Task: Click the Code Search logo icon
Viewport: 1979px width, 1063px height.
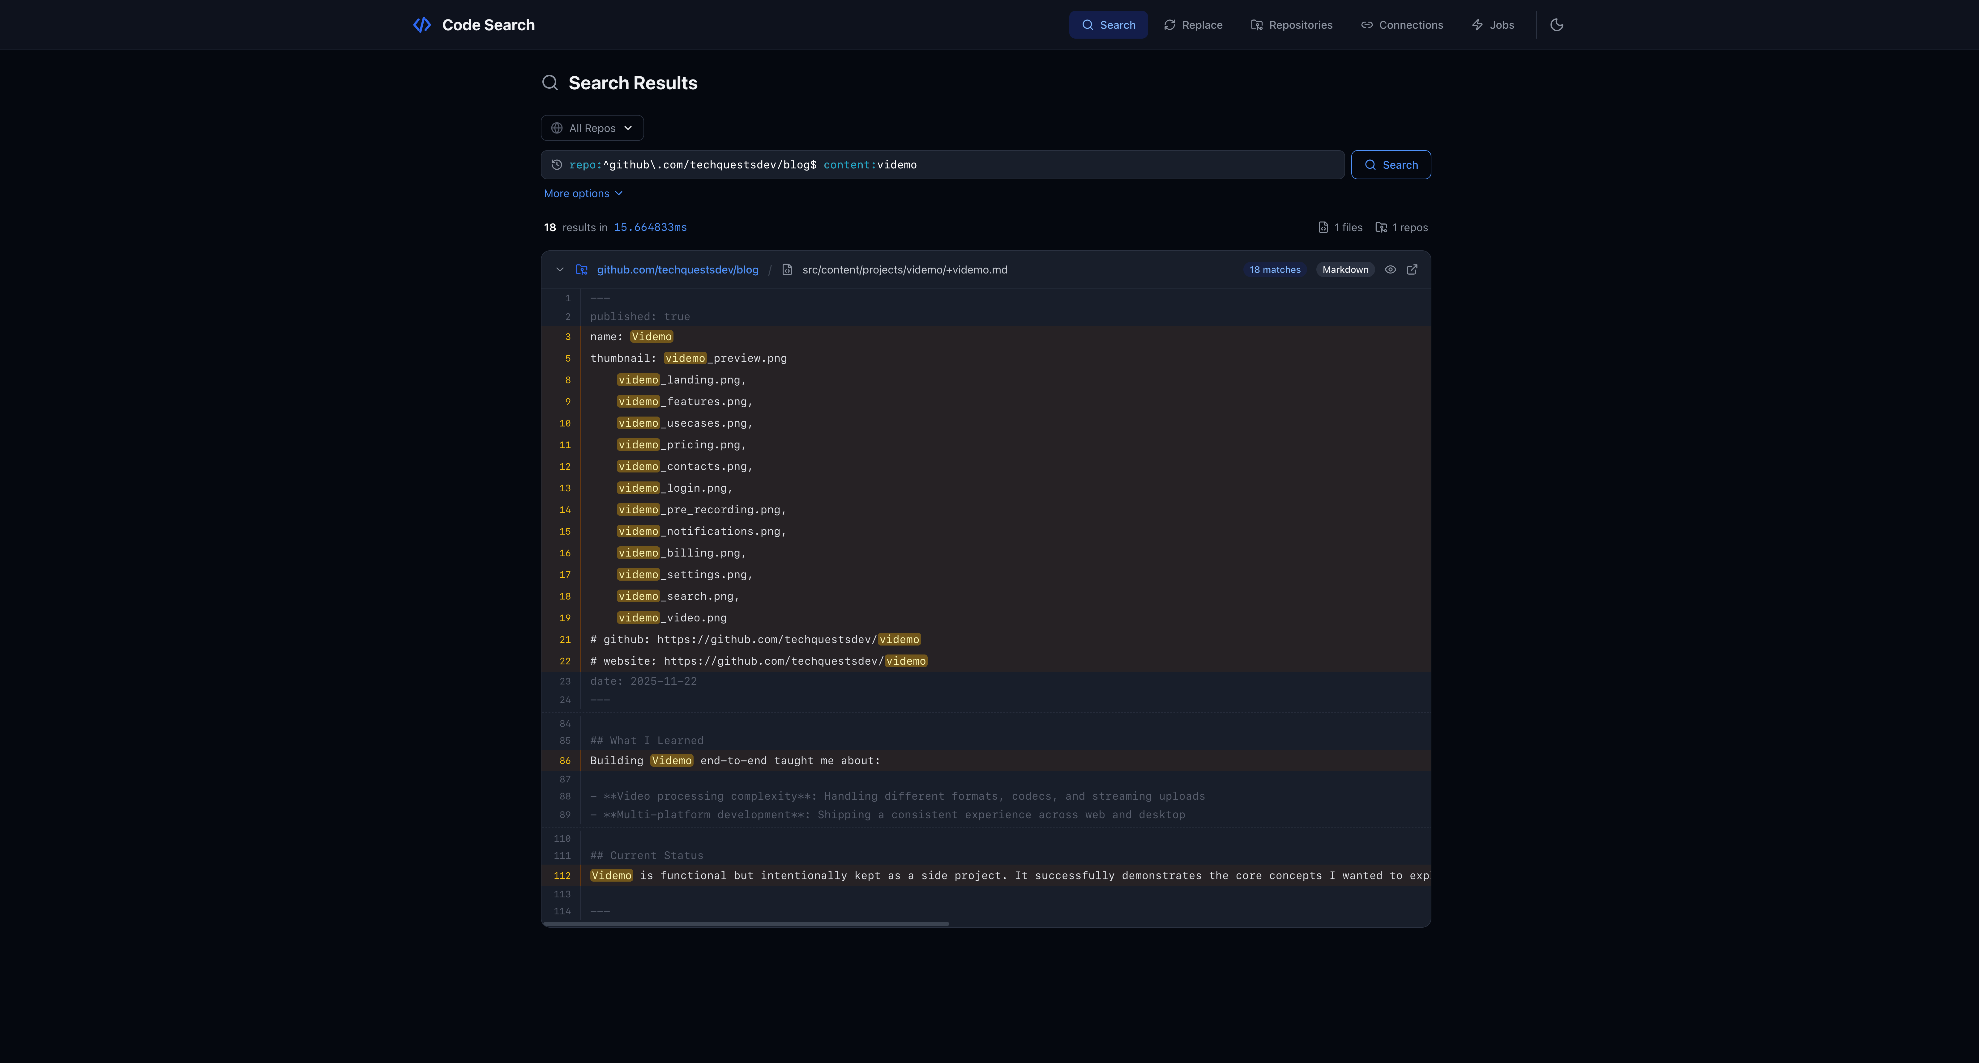Action: [x=422, y=24]
